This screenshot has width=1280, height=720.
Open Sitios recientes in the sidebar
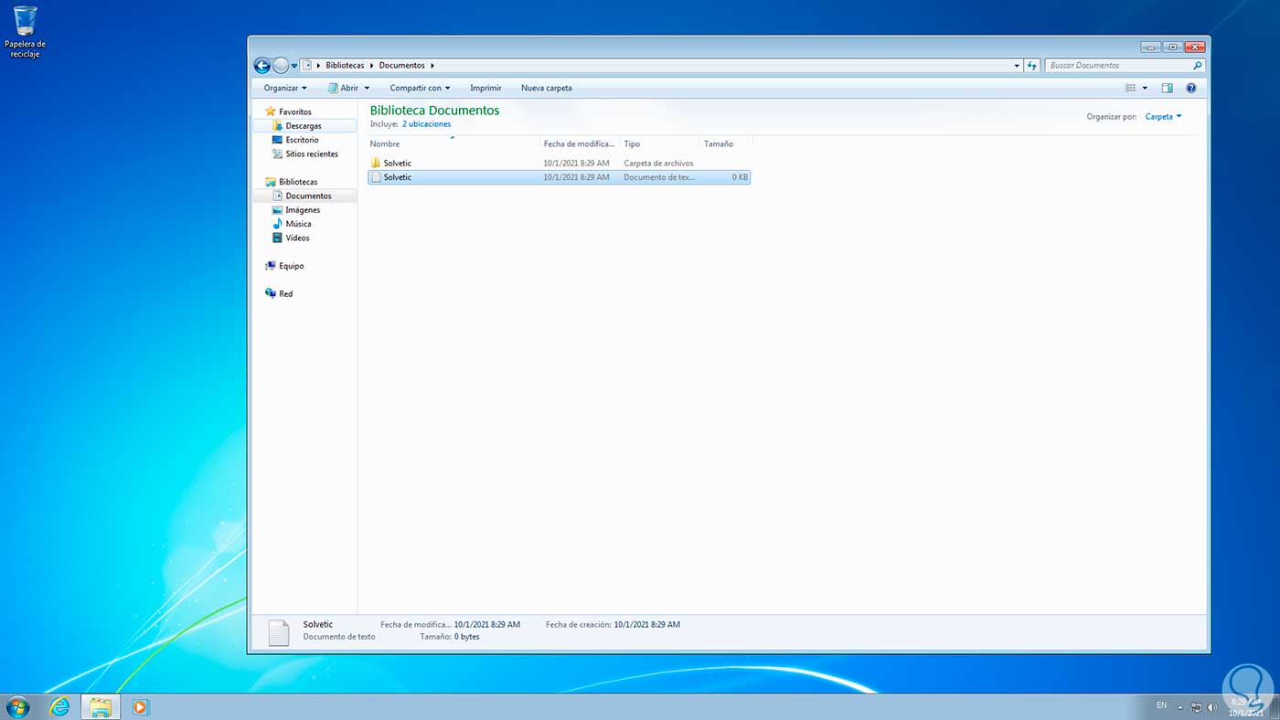click(x=311, y=154)
